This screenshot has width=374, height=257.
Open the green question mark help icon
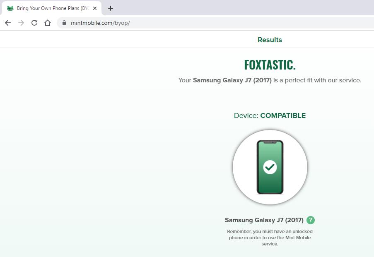(311, 220)
